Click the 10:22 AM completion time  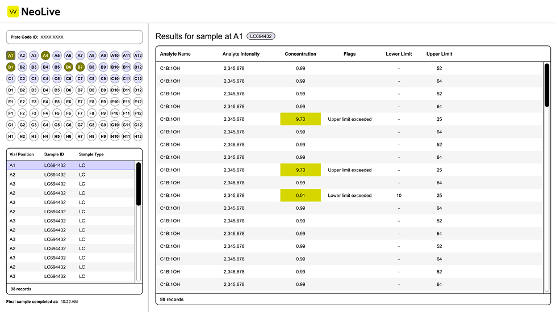click(69, 302)
